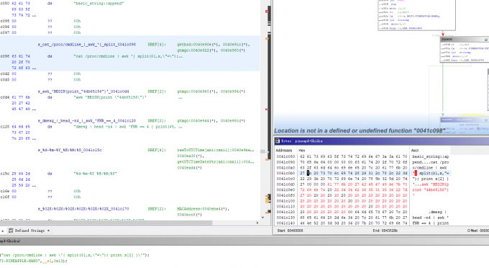Screen dimensions: 489x268
Task: Select the Hex column header in Bytes
Action: tap(302, 151)
